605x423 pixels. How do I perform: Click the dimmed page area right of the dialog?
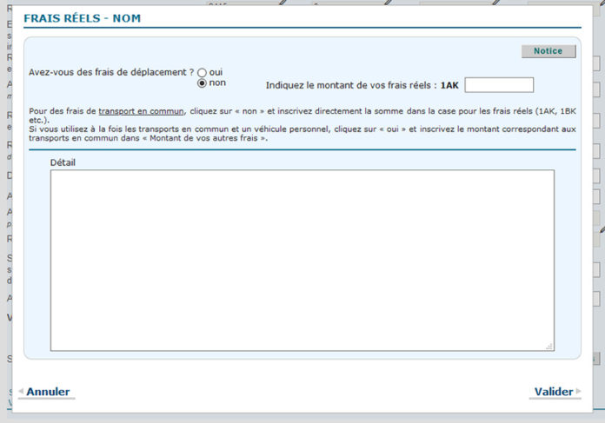tap(593, 217)
